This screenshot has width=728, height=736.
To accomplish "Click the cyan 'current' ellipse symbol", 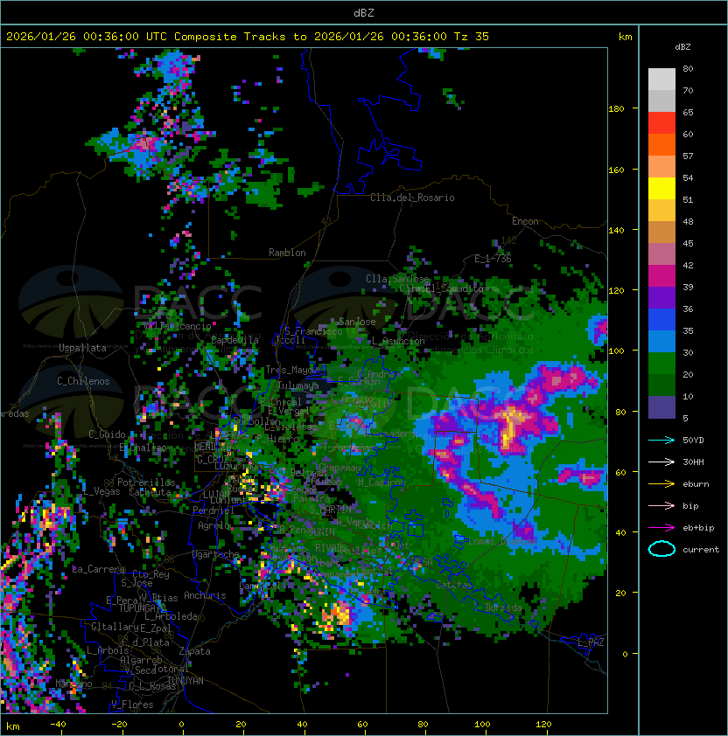I will click(661, 549).
